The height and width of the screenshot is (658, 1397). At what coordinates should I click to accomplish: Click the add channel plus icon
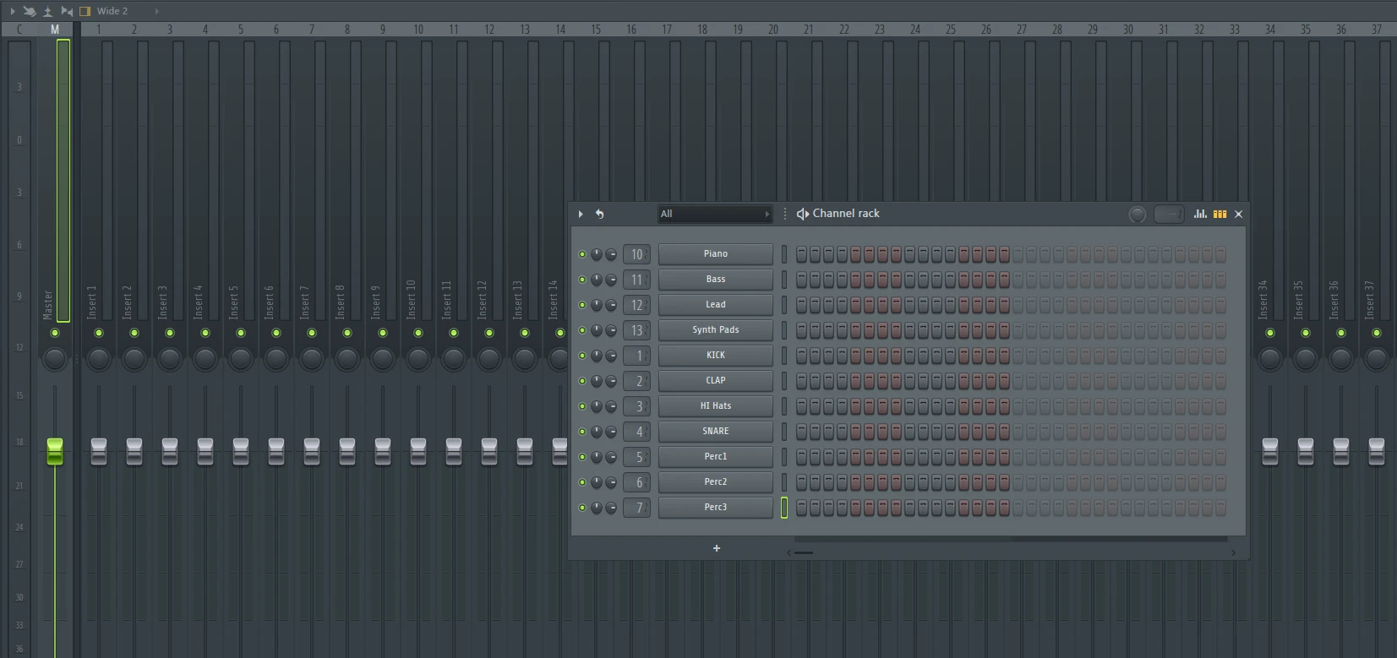[717, 548]
